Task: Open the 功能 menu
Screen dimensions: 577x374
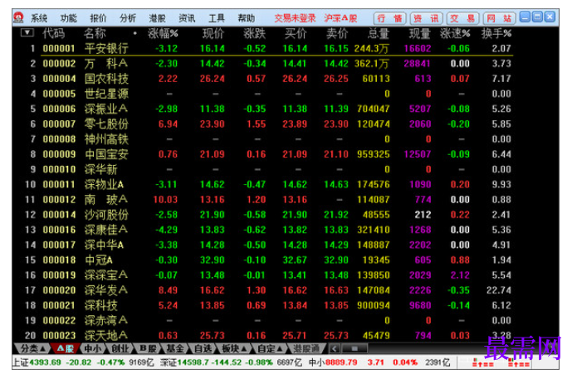Action: point(68,18)
